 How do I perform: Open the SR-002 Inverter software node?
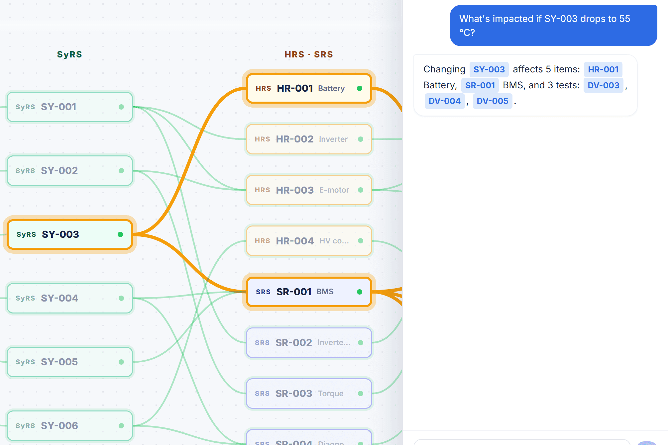click(x=309, y=343)
